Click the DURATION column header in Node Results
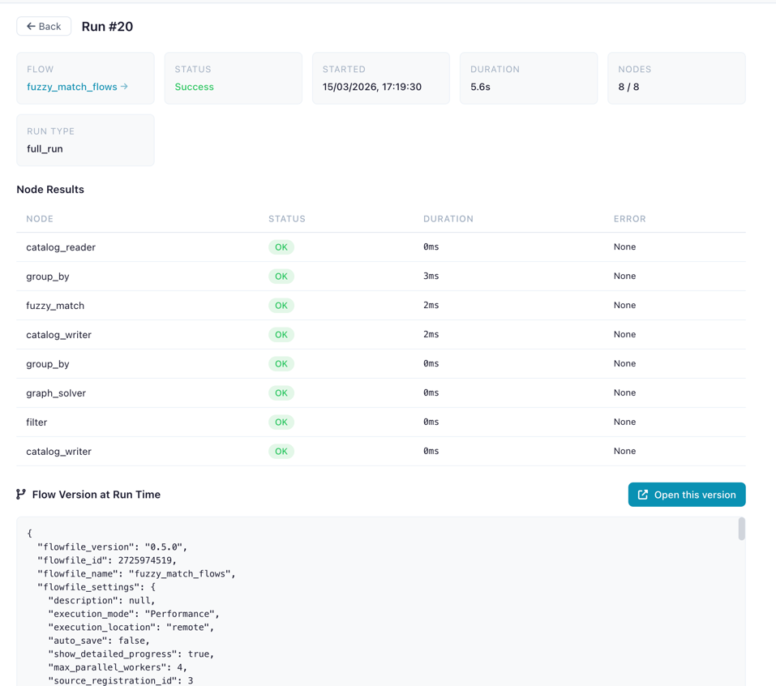The image size is (776, 686). [448, 219]
